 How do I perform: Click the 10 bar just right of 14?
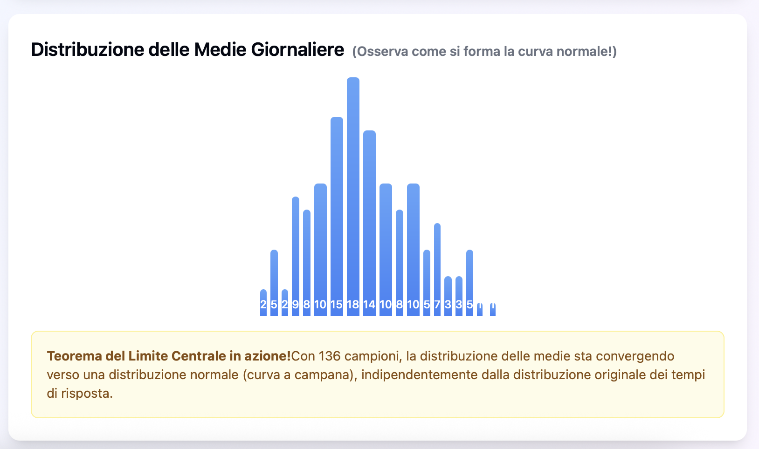pyautogui.click(x=386, y=249)
